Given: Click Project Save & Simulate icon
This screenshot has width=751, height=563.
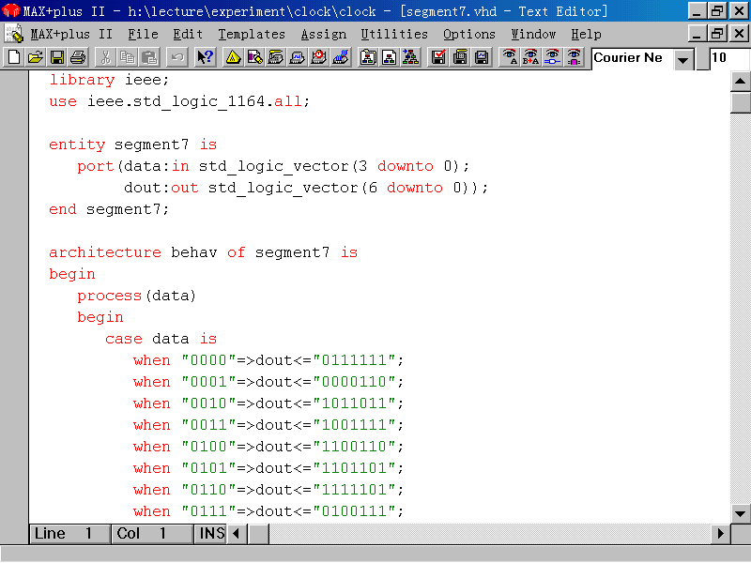Looking at the screenshot, I should (482, 58).
